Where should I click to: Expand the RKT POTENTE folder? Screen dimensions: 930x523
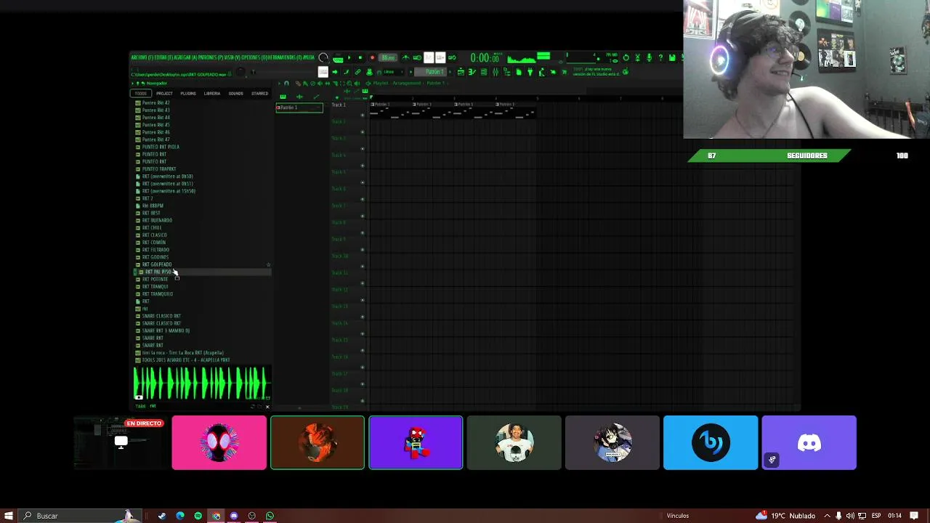[x=155, y=279]
